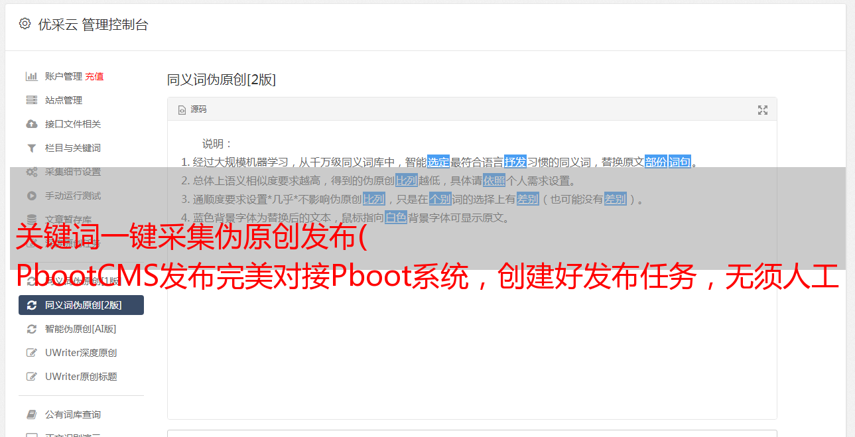Expand the editor to fullscreen

763,110
